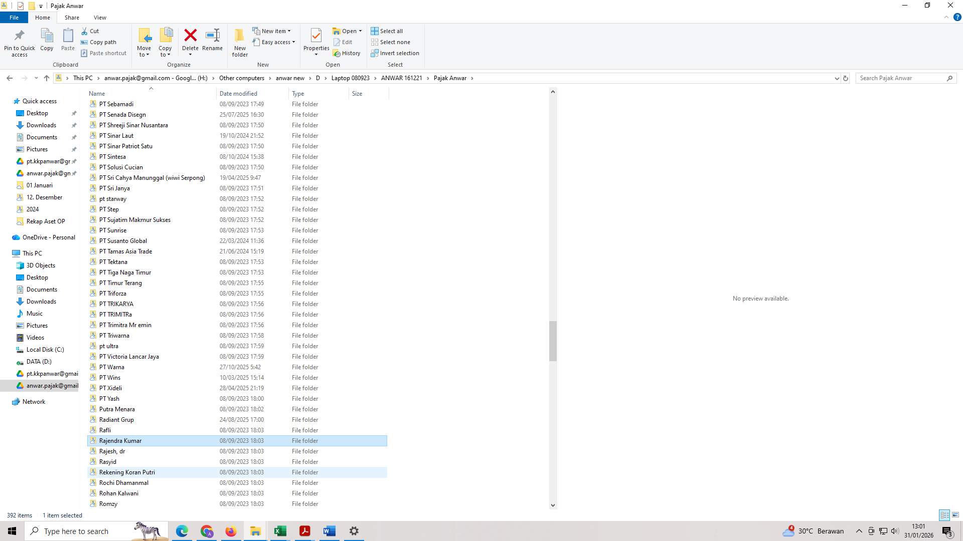
Task: Switch to the View tab
Action: (100, 17)
